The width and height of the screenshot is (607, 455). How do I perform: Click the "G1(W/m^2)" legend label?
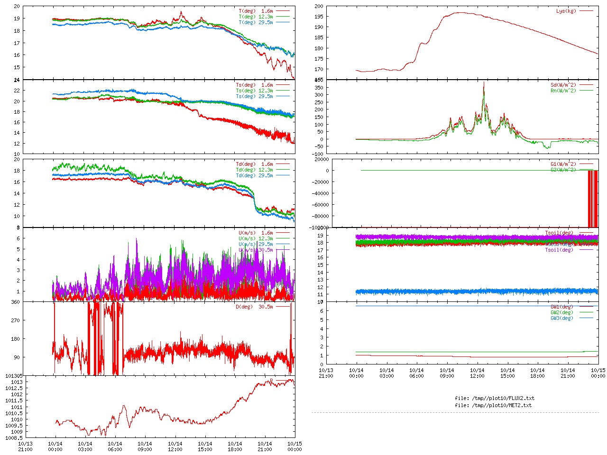tap(563, 164)
